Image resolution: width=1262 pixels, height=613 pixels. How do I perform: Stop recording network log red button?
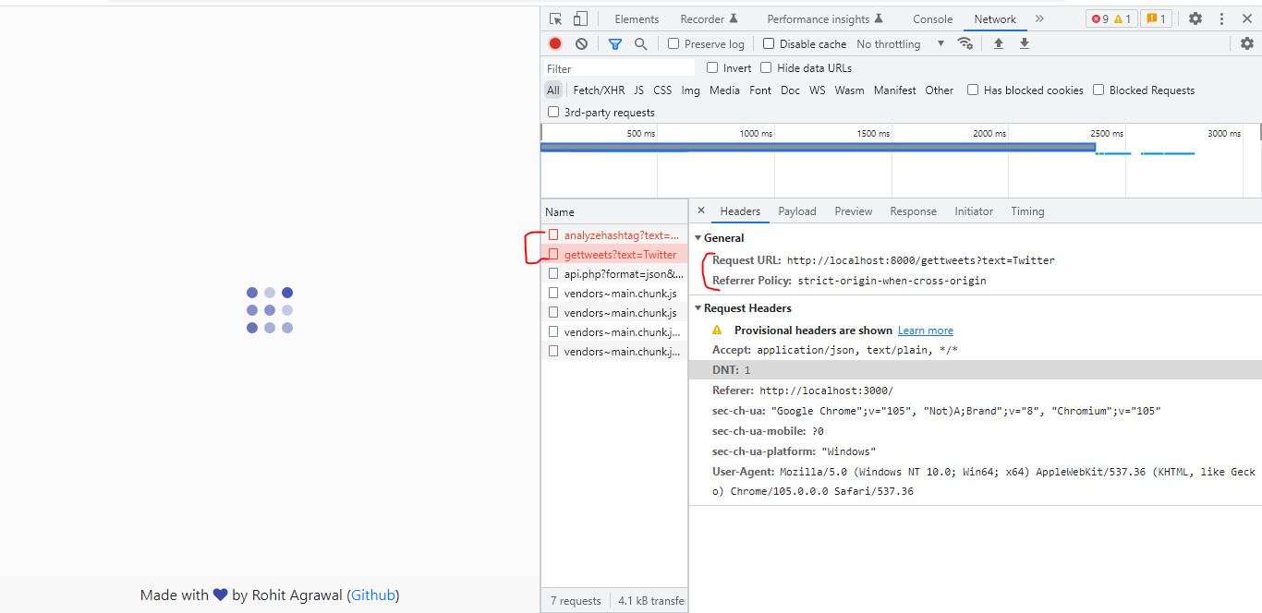555,43
